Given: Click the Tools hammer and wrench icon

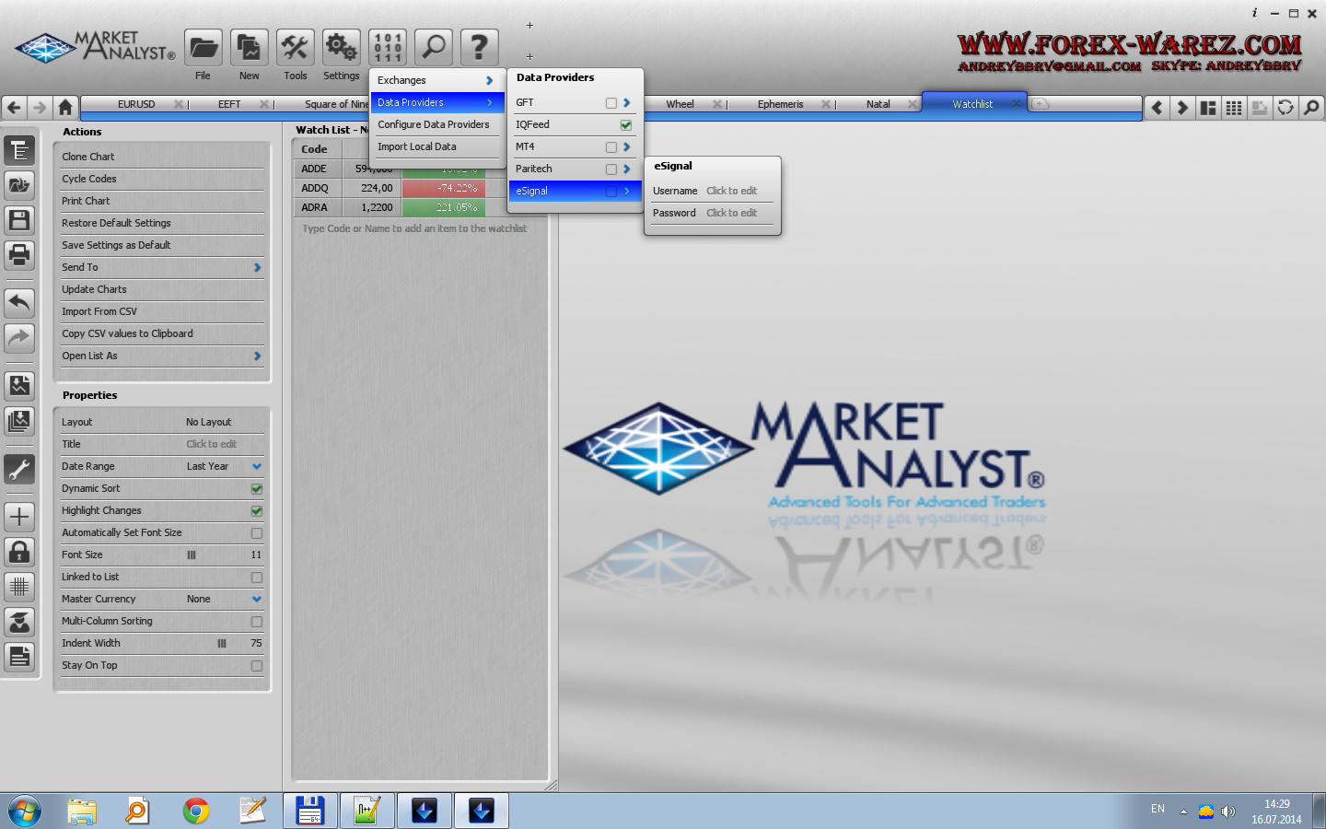Looking at the screenshot, I should coord(295,48).
